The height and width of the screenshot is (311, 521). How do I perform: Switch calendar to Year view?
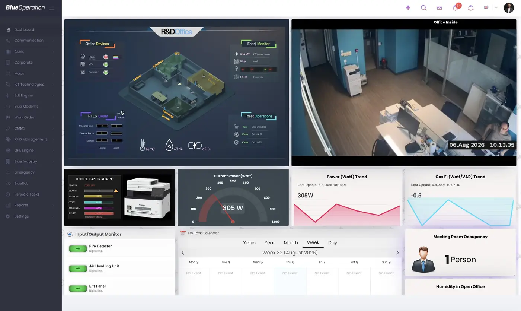click(269, 243)
